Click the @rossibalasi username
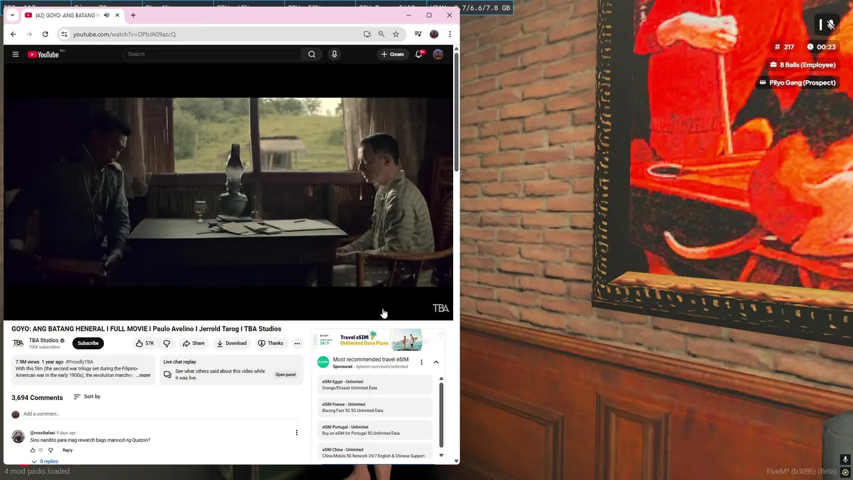This screenshot has width=853, height=480. pos(43,433)
